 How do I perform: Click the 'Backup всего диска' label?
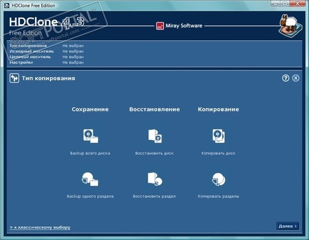point(90,153)
